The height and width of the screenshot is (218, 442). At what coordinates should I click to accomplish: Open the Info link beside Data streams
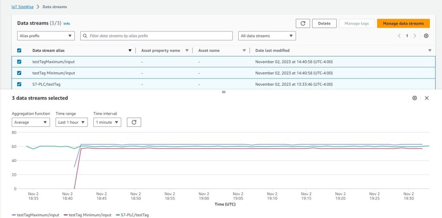click(x=66, y=24)
